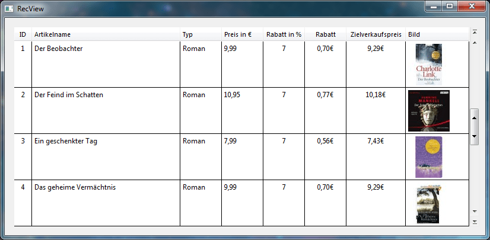Click the Rabatt in % column header
Image resolution: width=490 pixels, height=240 pixels.
[x=284, y=34]
